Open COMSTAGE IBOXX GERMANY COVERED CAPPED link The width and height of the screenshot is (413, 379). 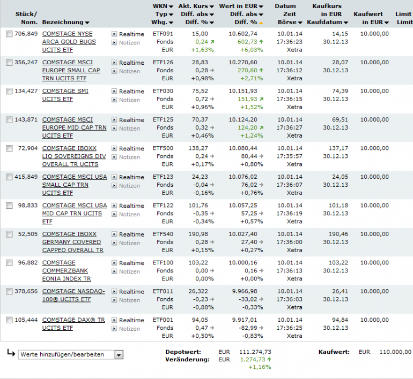(x=73, y=242)
